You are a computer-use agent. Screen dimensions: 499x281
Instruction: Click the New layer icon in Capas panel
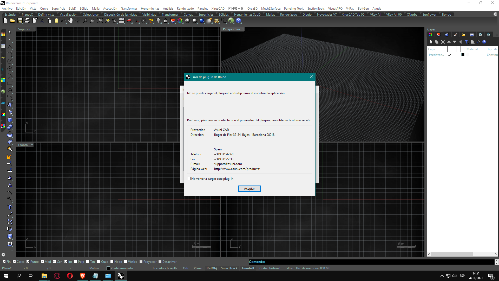tap(431, 42)
